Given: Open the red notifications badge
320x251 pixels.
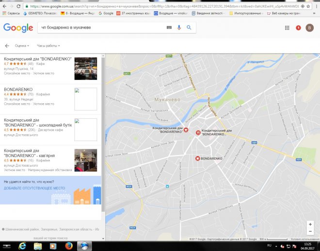Looking at the screenshot, I should [x=298, y=28].
